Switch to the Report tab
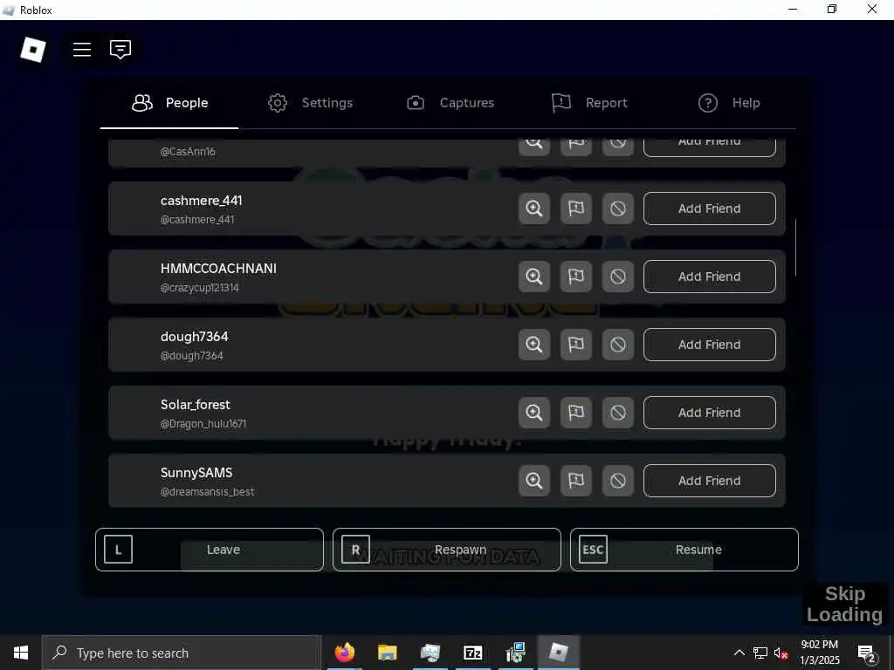The height and width of the screenshot is (670, 894). (589, 103)
